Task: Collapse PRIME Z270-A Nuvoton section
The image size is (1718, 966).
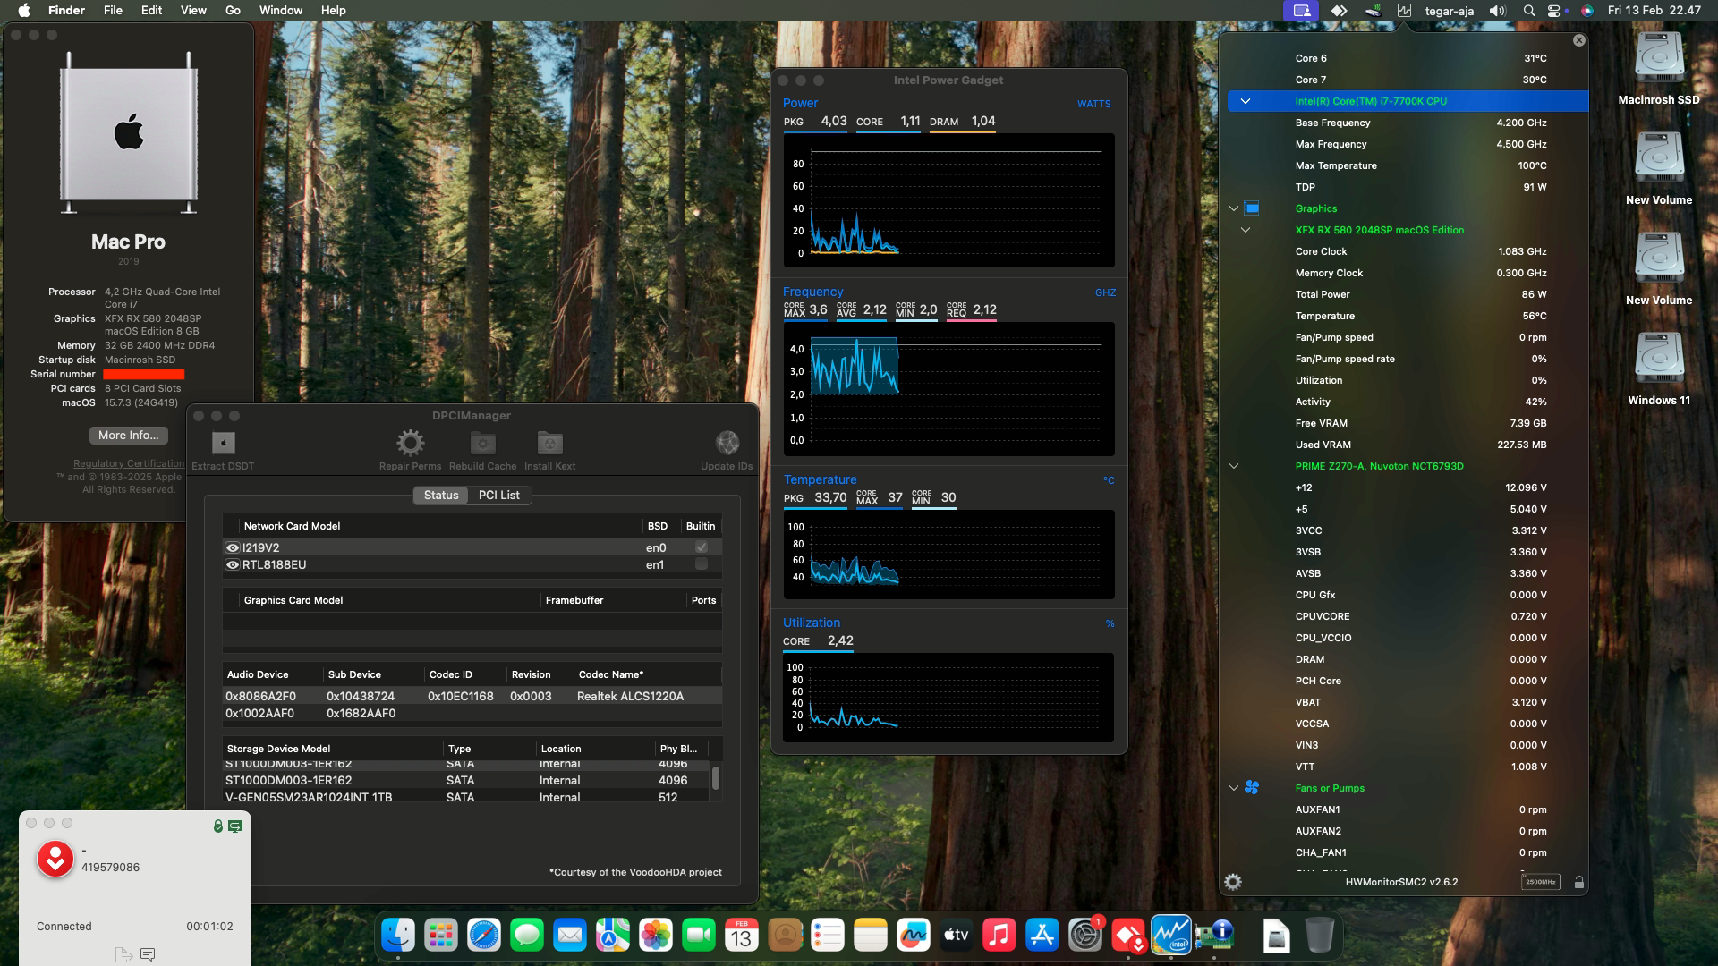Action: click(x=1234, y=466)
